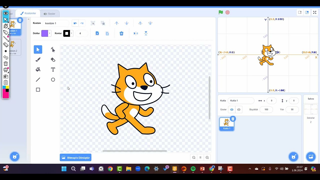320x180 pixels.
Task: Select the Eraser tool in paint editor
Action: tap(53, 59)
